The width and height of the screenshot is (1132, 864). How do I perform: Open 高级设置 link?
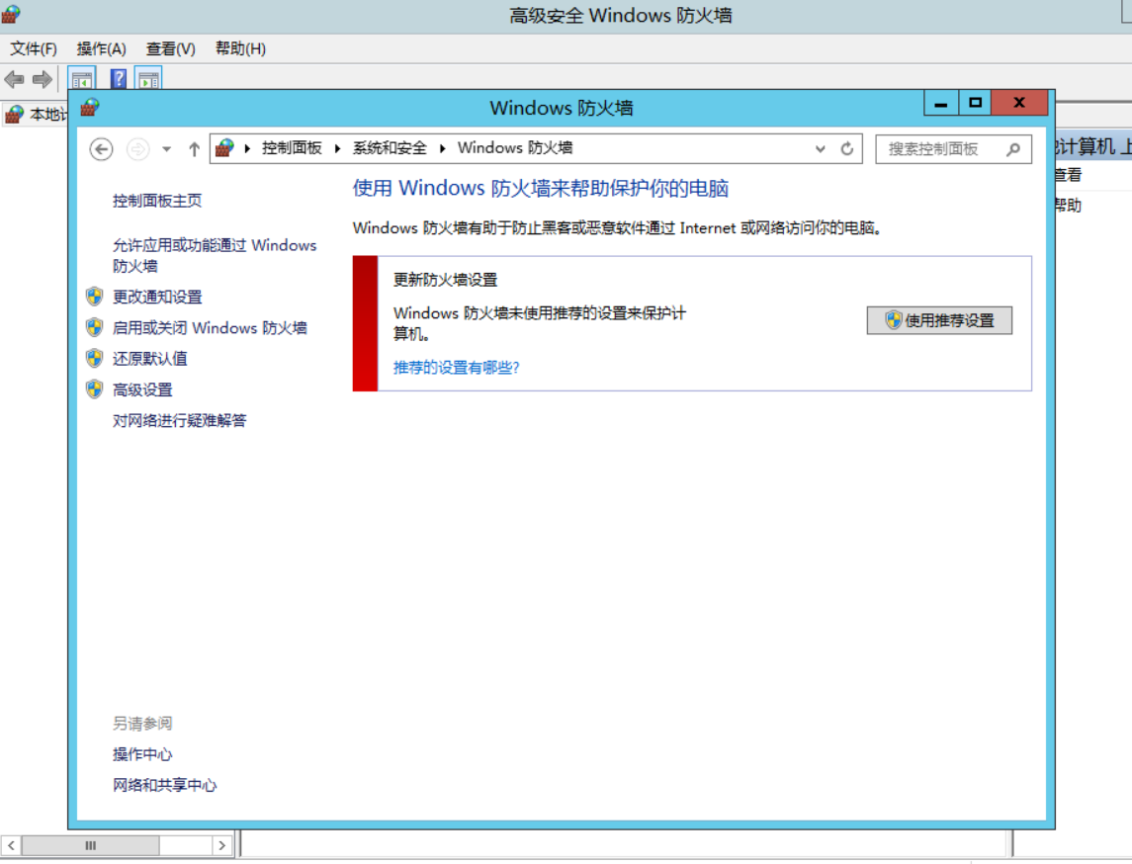pos(143,389)
